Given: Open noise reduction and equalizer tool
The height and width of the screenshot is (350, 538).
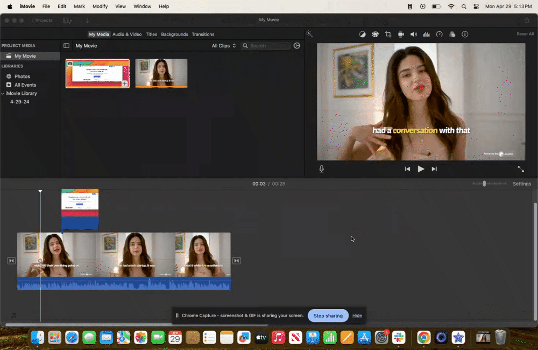Looking at the screenshot, I should pyautogui.click(x=427, y=34).
